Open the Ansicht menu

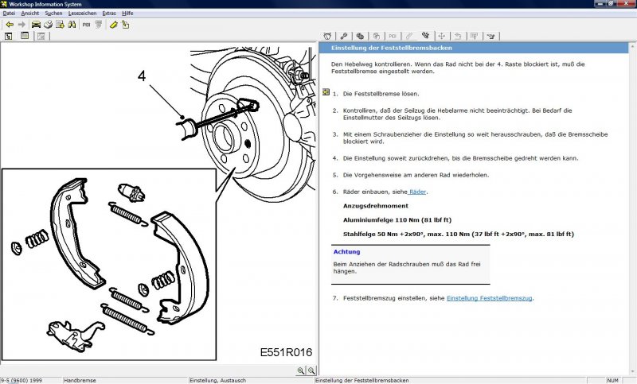click(x=30, y=14)
